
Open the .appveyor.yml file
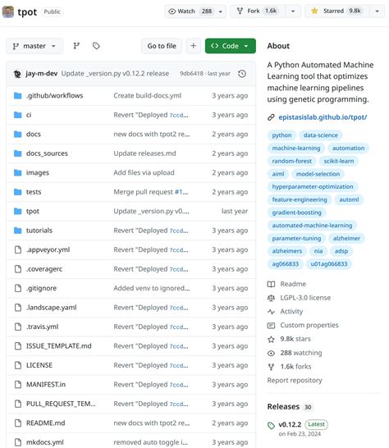pos(48,249)
